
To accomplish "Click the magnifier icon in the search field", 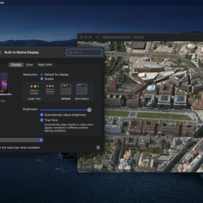I will 70,52.
